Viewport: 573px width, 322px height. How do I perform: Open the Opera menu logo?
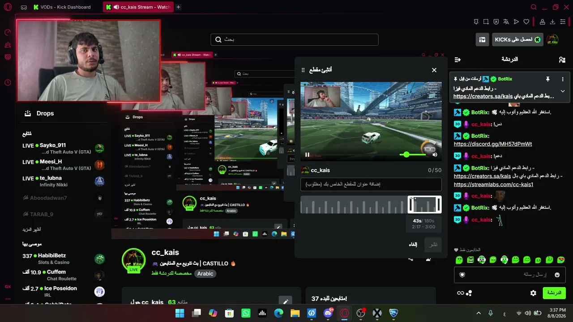click(8, 7)
